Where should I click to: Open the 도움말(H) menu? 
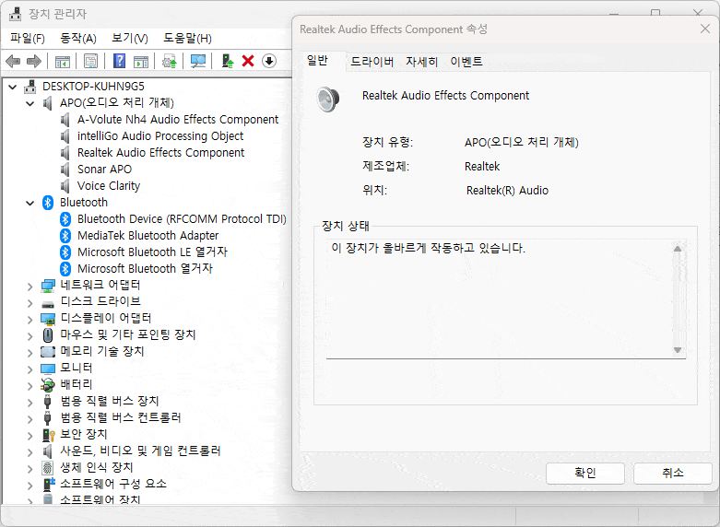187,38
